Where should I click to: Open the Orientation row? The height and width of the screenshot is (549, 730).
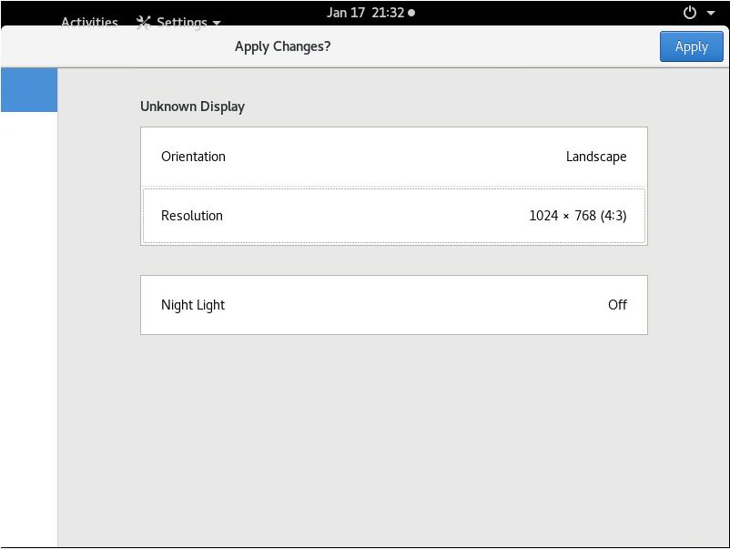click(x=394, y=157)
